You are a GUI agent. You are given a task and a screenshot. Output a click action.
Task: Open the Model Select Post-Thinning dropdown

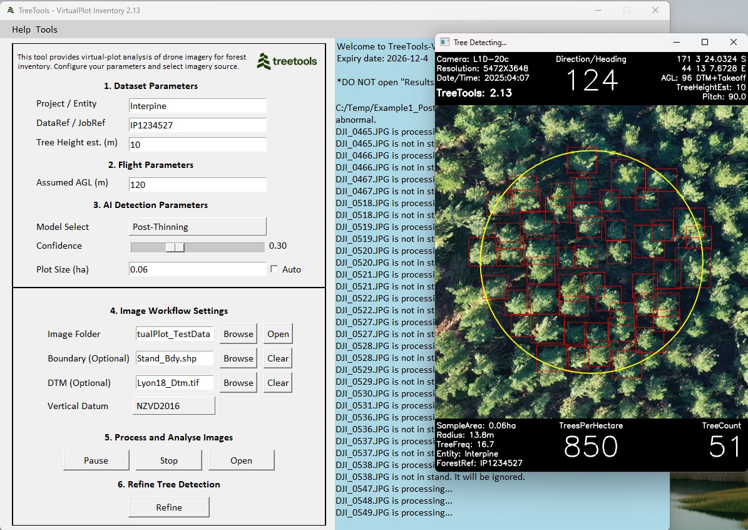click(197, 227)
